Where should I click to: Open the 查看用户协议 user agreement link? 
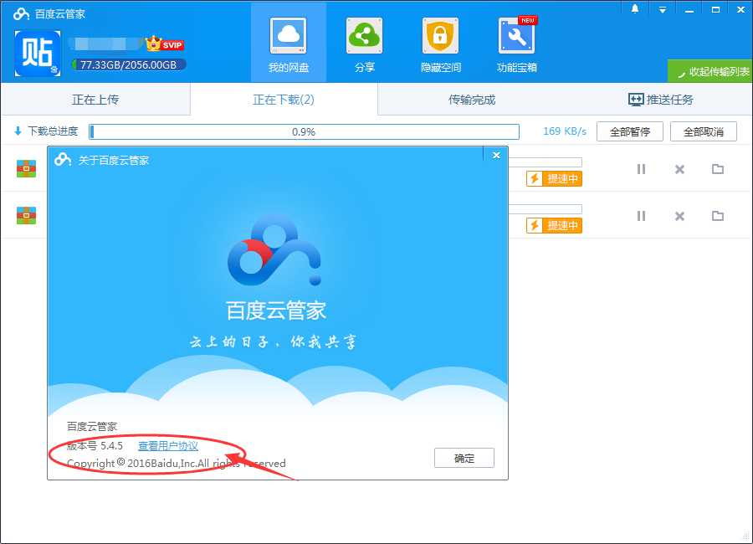tap(168, 446)
